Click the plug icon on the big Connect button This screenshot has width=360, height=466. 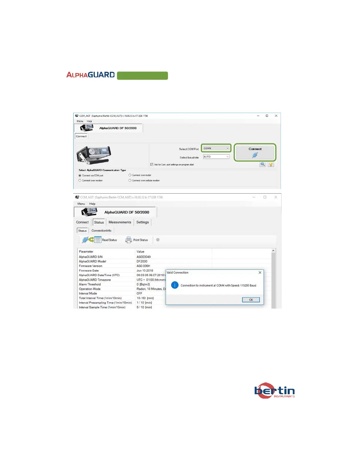pos(255,155)
